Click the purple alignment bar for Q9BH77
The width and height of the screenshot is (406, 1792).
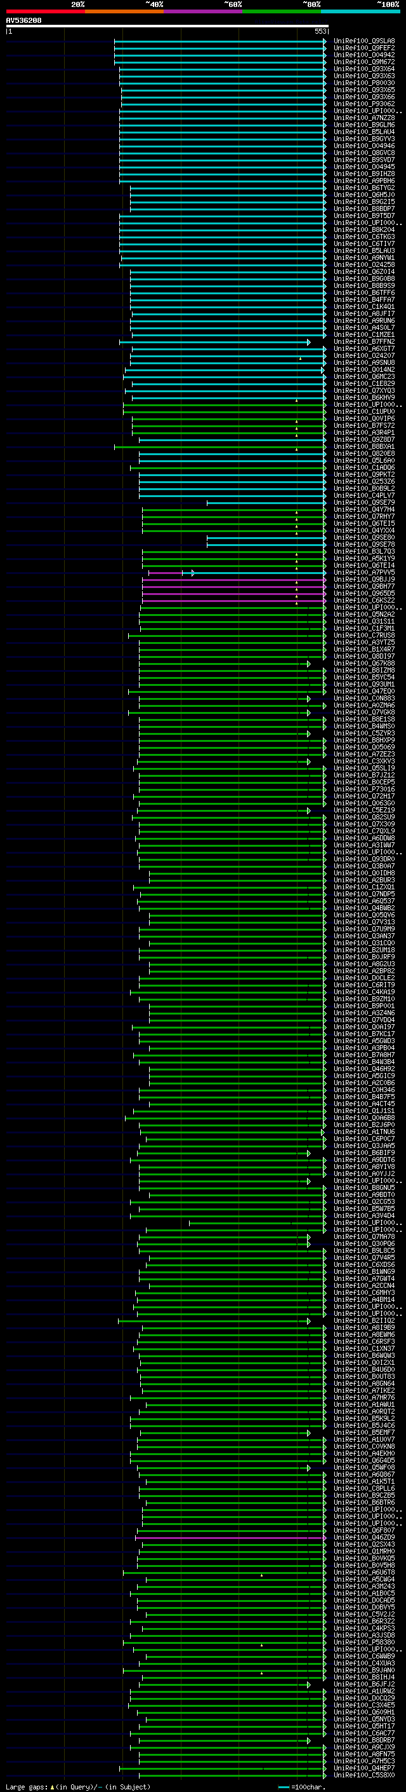tap(234, 587)
